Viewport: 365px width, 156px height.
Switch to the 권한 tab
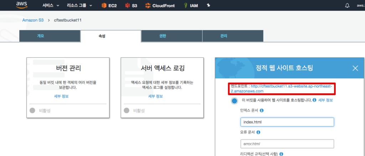coord(171,36)
